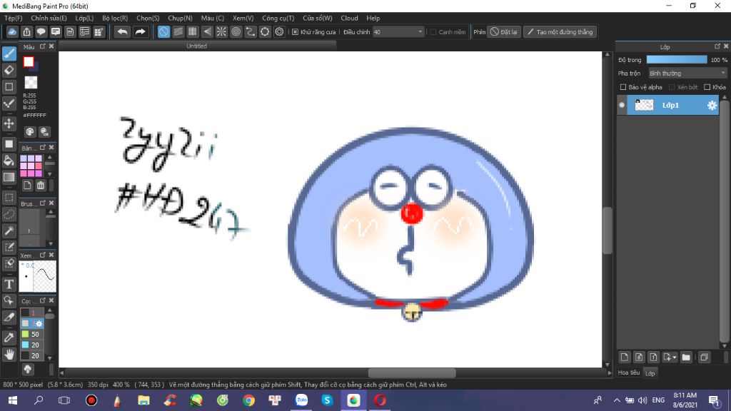Screen dimensions: 731x411
Task: Select the Eraser tool
Action: pos(9,71)
